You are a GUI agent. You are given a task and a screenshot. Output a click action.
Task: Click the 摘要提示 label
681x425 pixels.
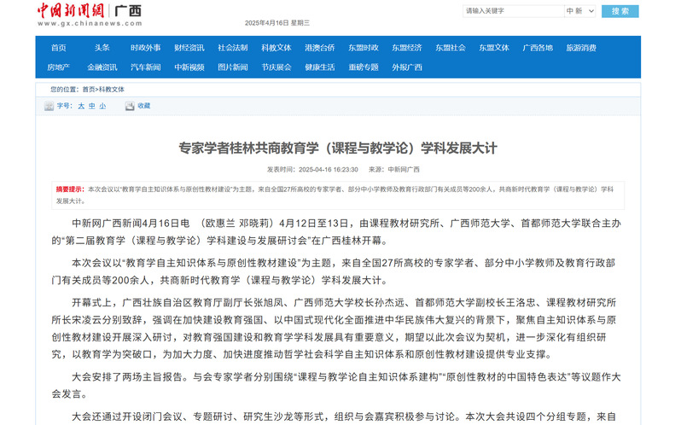70,189
